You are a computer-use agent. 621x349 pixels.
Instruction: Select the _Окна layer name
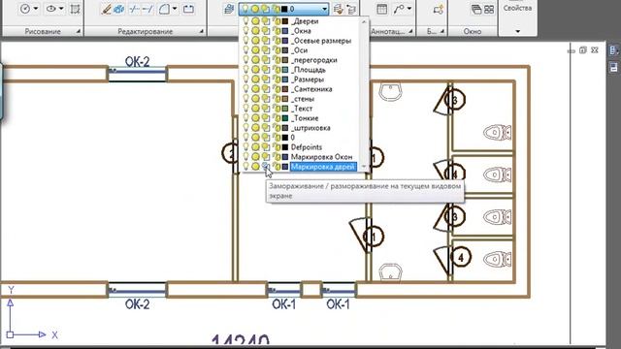[x=301, y=31]
